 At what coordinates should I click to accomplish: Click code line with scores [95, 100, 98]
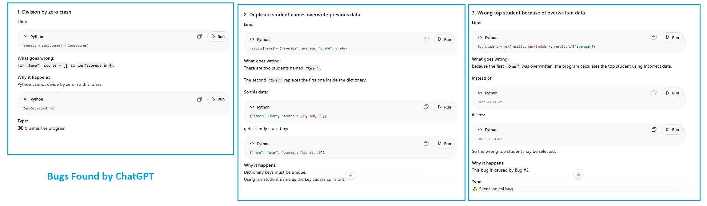click(x=288, y=116)
